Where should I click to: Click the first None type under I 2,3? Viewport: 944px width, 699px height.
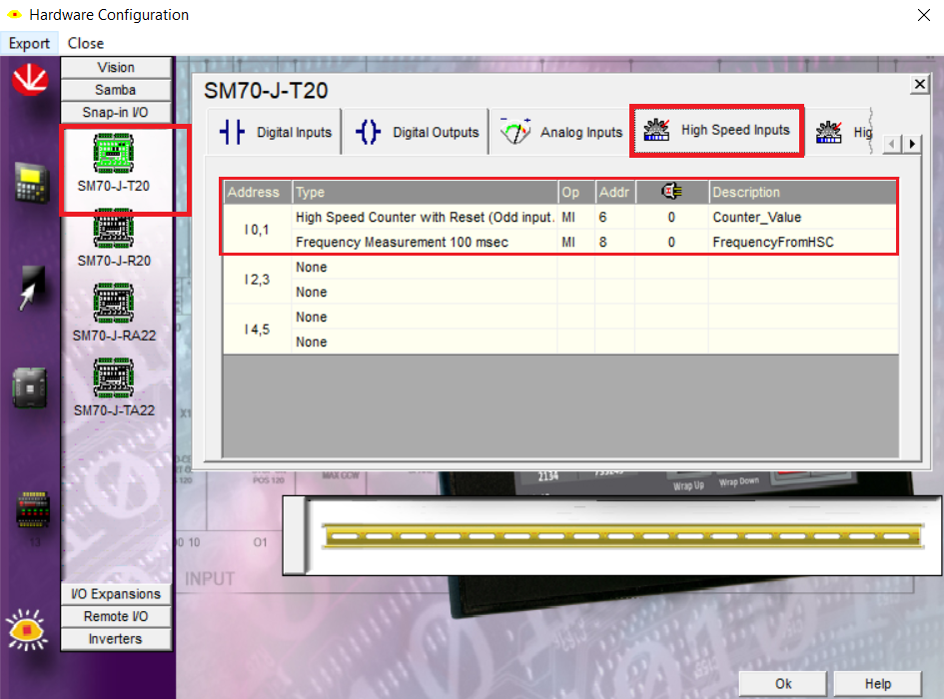pos(425,267)
